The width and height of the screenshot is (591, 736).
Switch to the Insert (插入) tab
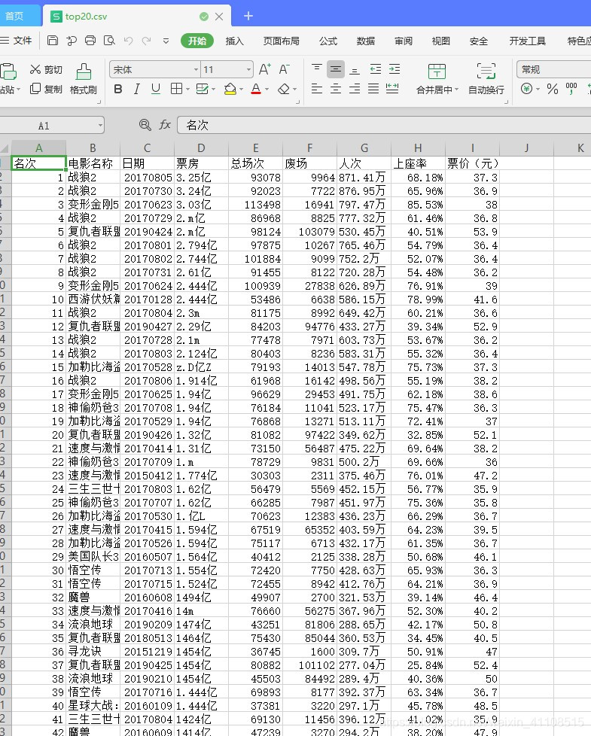[234, 41]
